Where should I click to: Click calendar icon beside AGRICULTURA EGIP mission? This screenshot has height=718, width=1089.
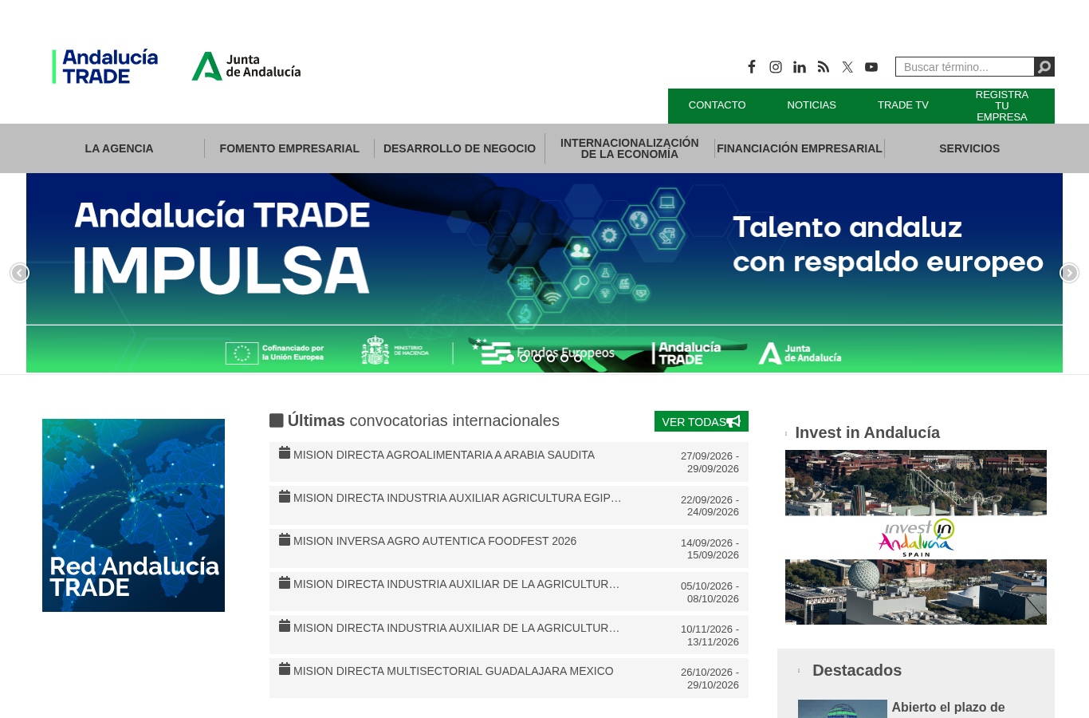tap(285, 496)
